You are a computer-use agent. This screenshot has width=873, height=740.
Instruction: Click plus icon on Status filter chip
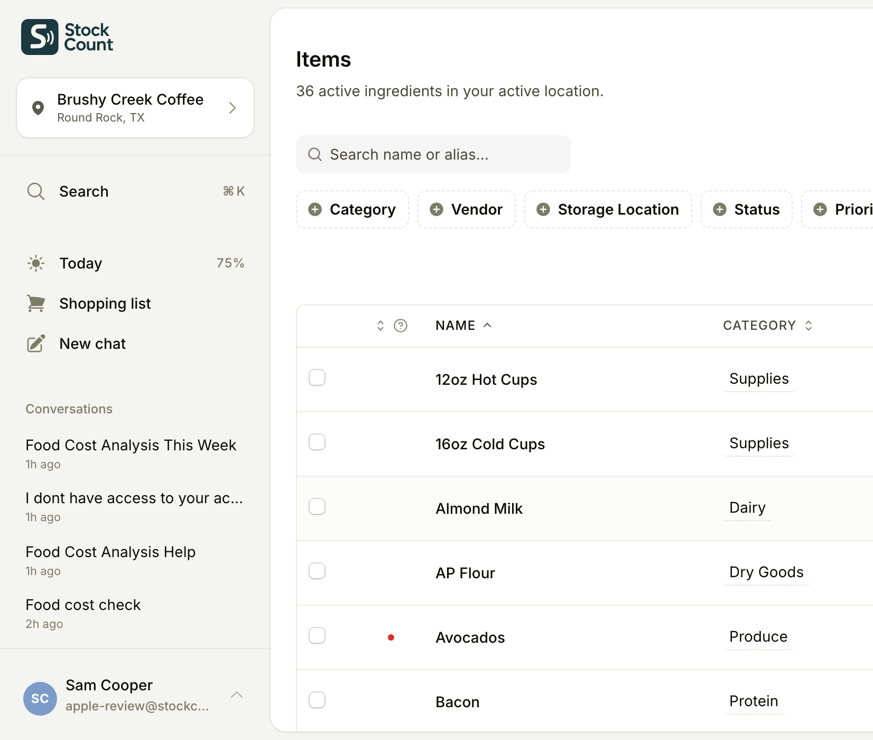click(x=720, y=209)
